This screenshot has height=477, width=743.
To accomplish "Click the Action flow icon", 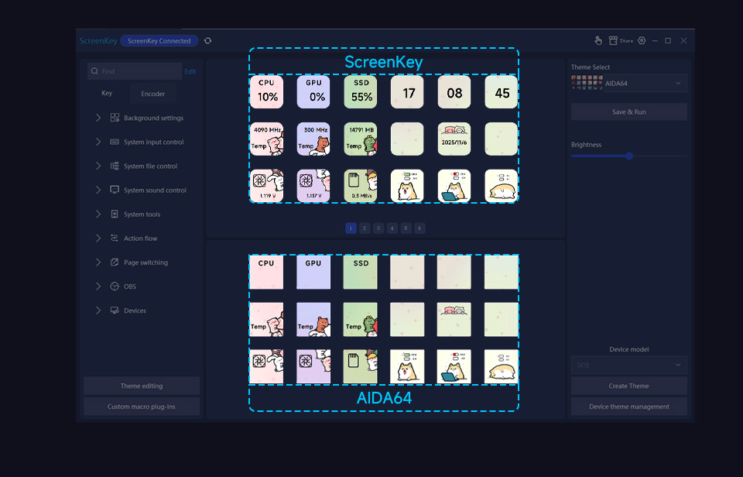I will pyautogui.click(x=115, y=238).
